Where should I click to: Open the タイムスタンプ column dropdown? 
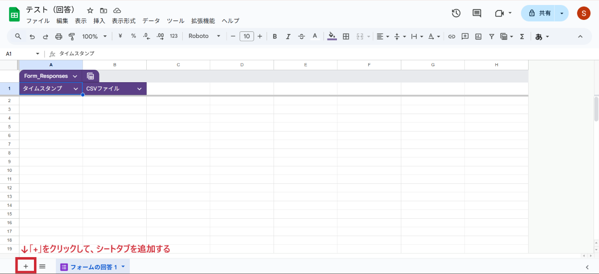[x=76, y=89]
